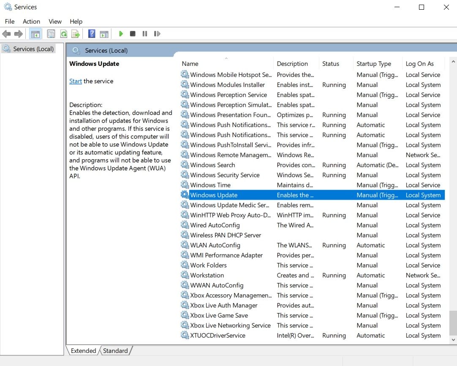This screenshot has width=457, height=366.
Task: Toggle Show/Hide Action Pane toolbar icon
Action: [x=104, y=34]
